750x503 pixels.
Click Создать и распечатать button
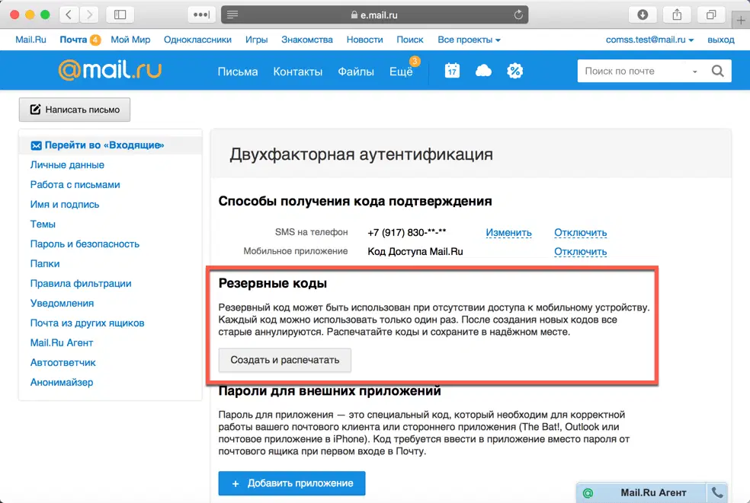point(284,360)
